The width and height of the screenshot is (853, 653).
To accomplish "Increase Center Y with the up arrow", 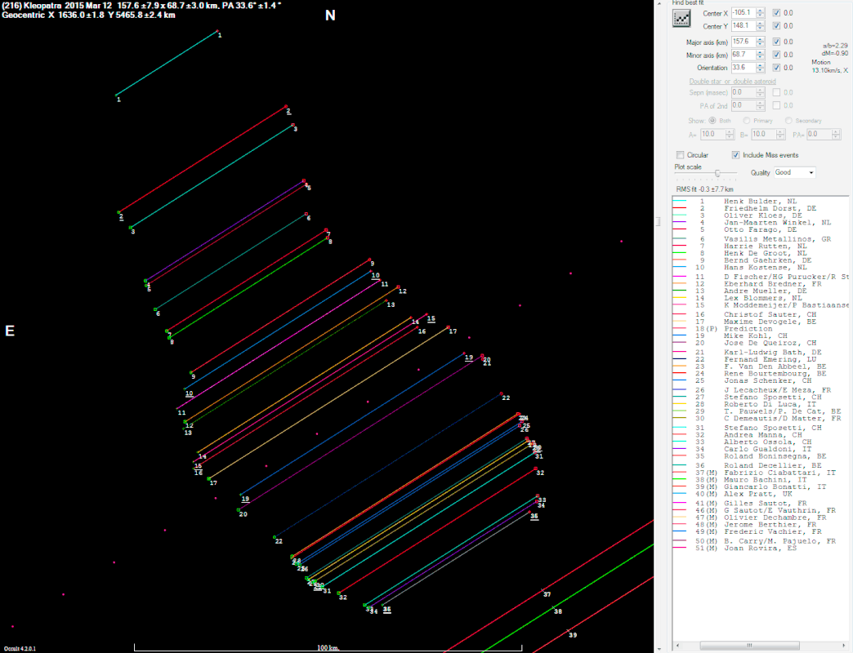I will [761, 24].
